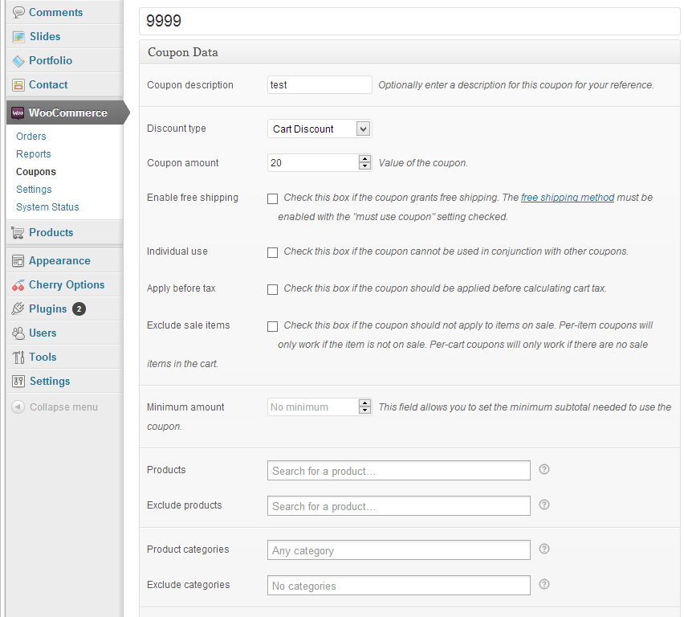684x617 pixels.
Task: Click the Slides picture icon in sidebar
Action: pos(18,37)
